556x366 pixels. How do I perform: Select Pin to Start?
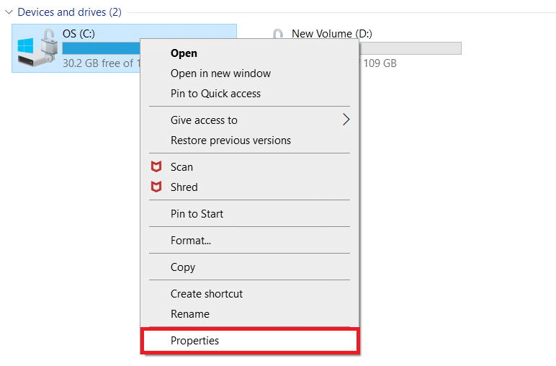click(197, 213)
